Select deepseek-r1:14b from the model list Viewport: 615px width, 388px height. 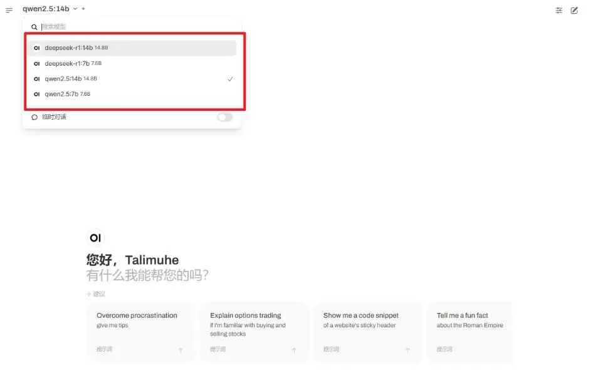pos(132,48)
